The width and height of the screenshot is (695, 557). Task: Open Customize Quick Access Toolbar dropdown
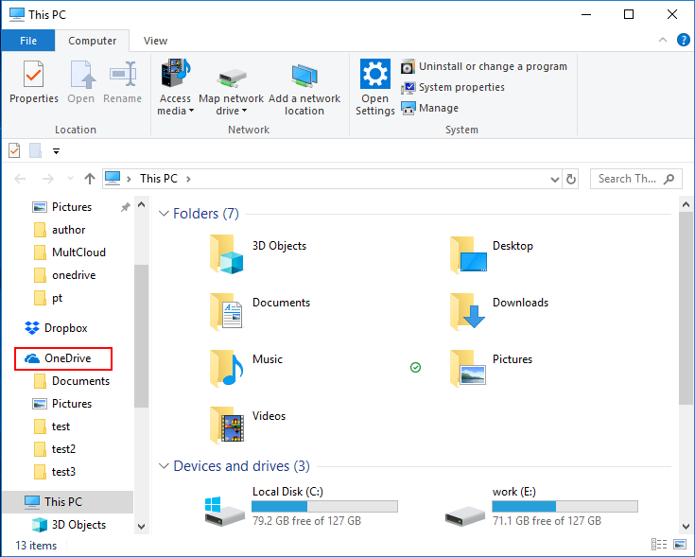(x=57, y=151)
